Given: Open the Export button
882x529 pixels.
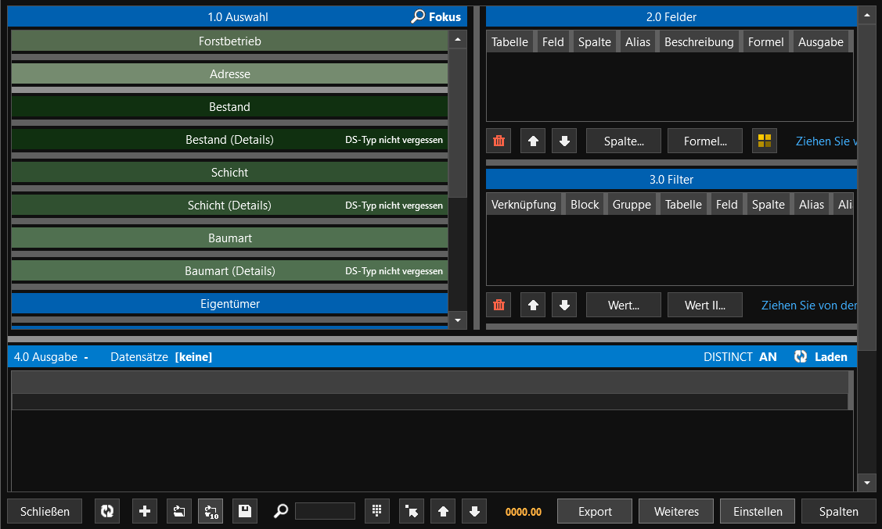Looking at the screenshot, I should click(x=595, y=511).
